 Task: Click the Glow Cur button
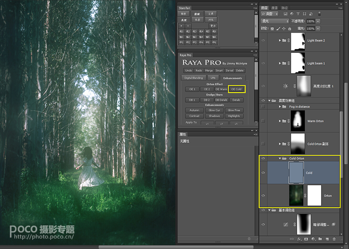[214, 110]
